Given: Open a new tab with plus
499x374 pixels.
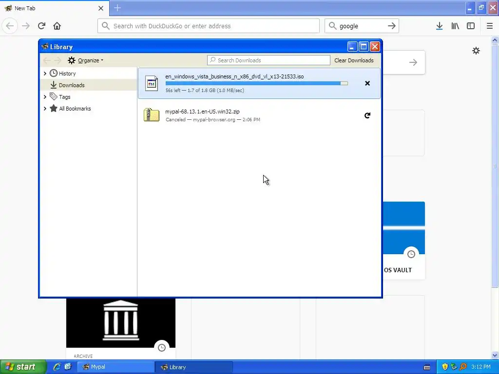Looking at the screenshot, I should pyautogui.click(x=117, y=8).
